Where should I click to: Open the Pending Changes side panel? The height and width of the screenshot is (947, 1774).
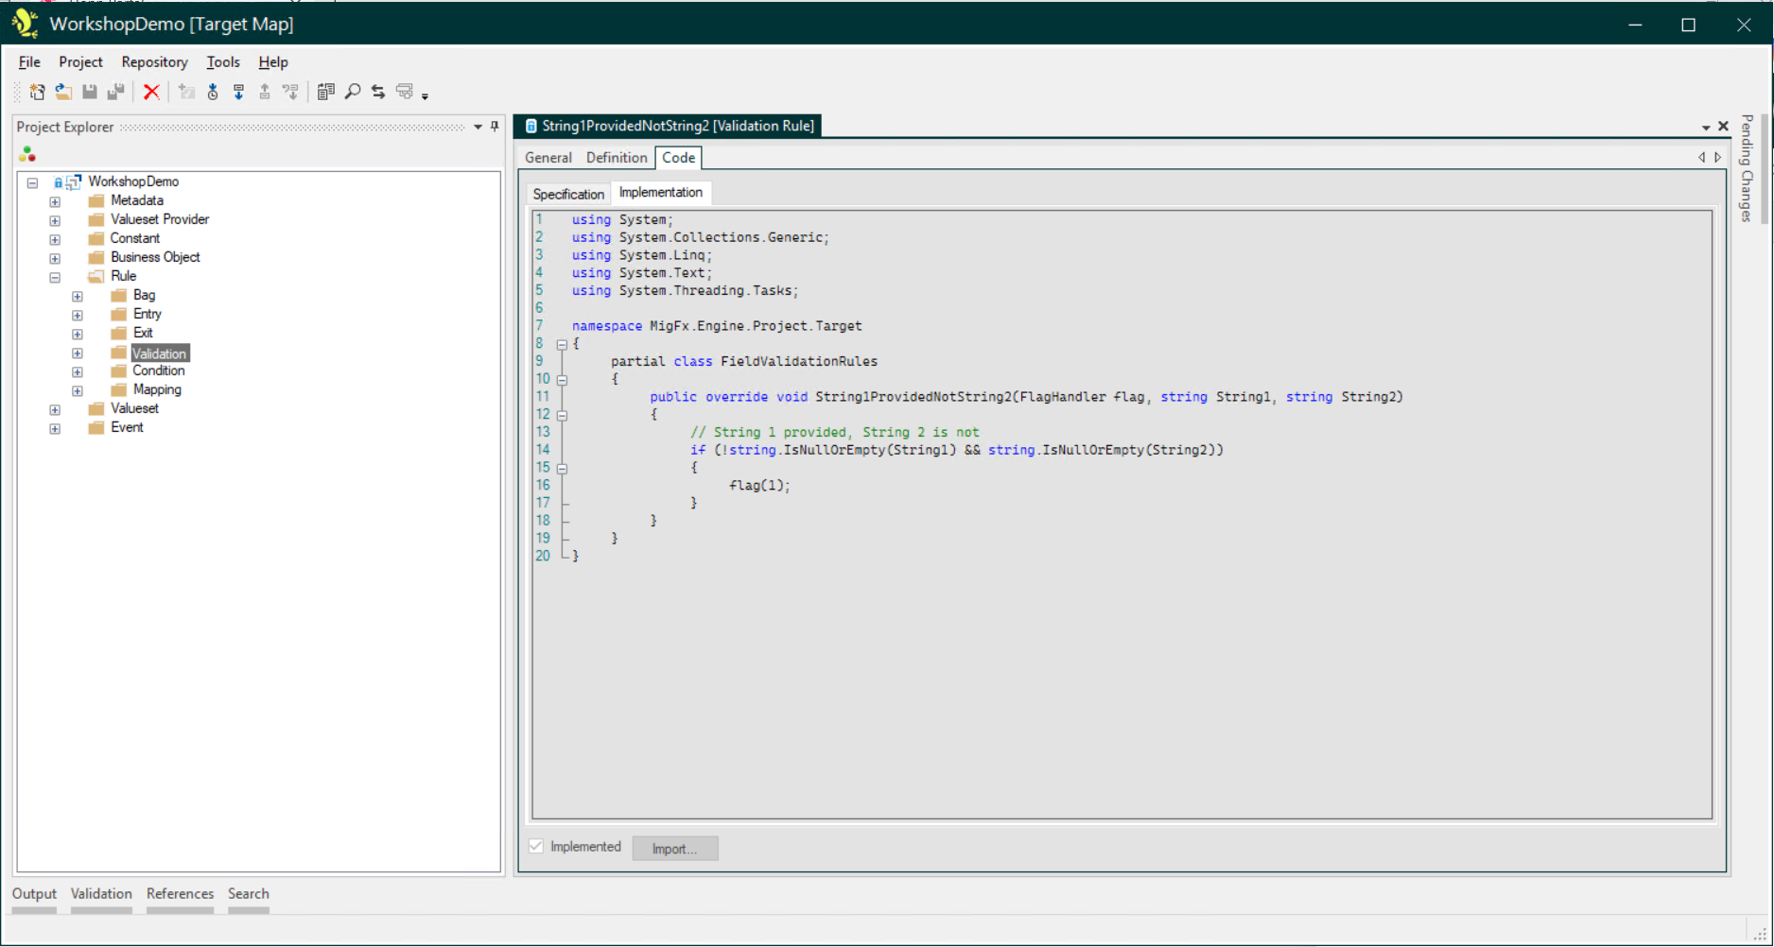1745,175
